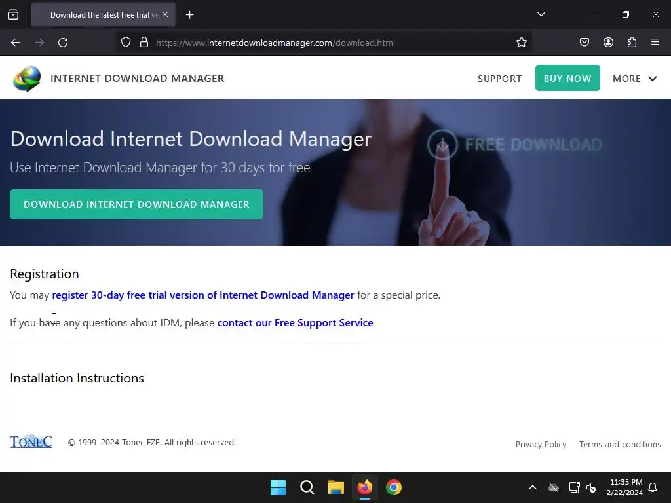Click 'Use Internet Download Manager for 30 days' text

[160, 168]
